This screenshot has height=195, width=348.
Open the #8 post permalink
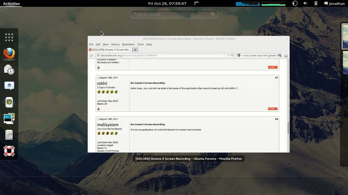click(276, 119)
